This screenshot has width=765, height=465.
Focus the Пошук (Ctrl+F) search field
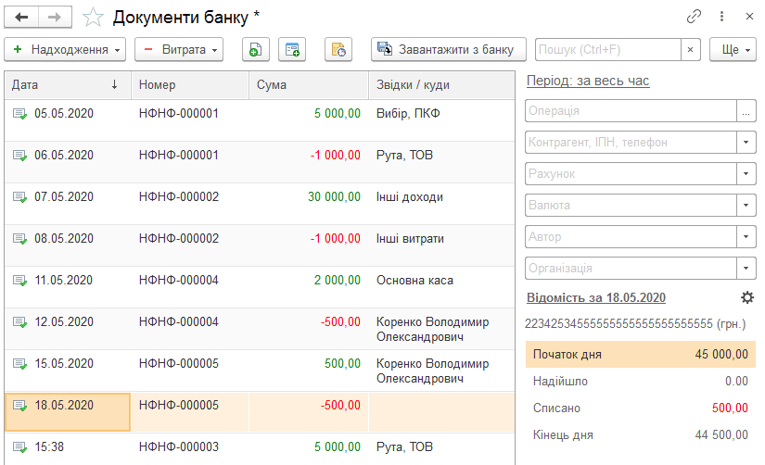[608, 50]
